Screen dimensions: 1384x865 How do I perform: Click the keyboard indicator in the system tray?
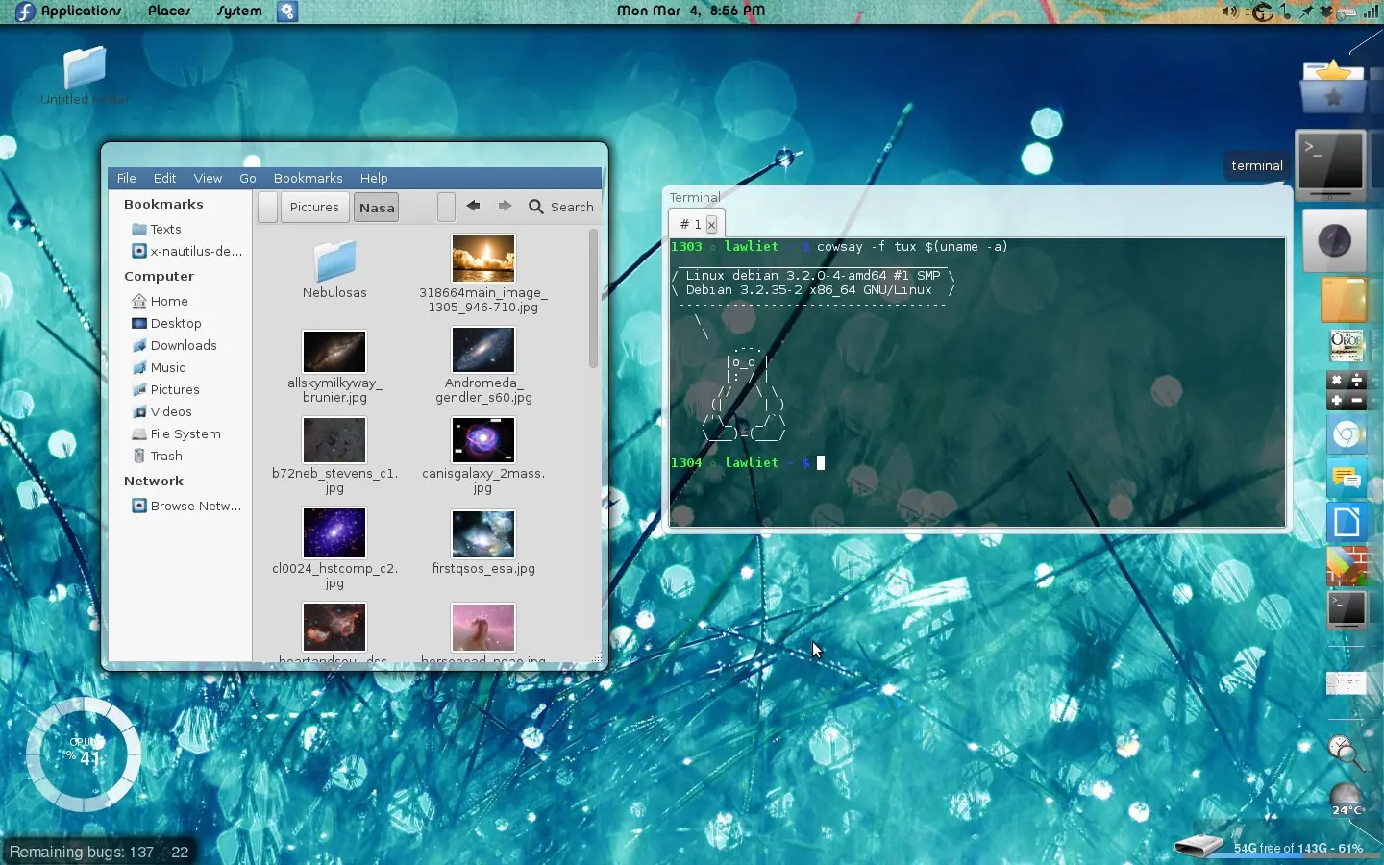point(1347,12)
